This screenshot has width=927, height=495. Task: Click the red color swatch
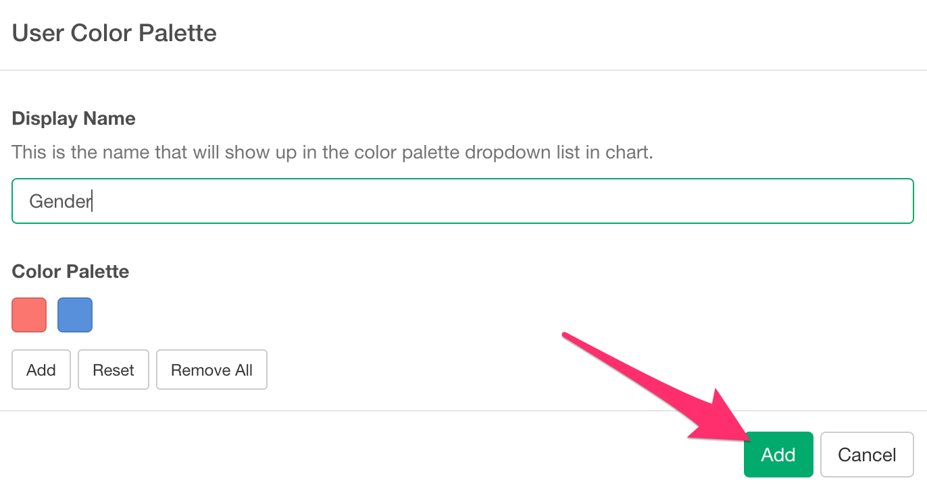point(29,315)
